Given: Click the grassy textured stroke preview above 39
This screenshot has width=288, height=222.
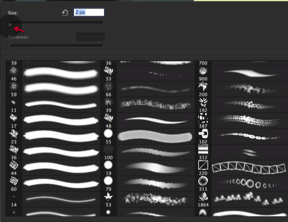Looking at the screenshot, I should pos(155,104).
